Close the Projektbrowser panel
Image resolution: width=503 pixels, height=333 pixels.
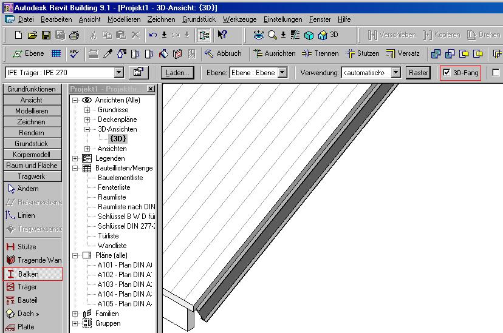click(x=151, y=89)
